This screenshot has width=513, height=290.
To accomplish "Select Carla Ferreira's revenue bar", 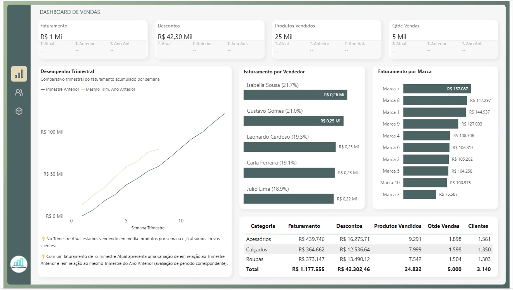I will [x=289, y=173].
